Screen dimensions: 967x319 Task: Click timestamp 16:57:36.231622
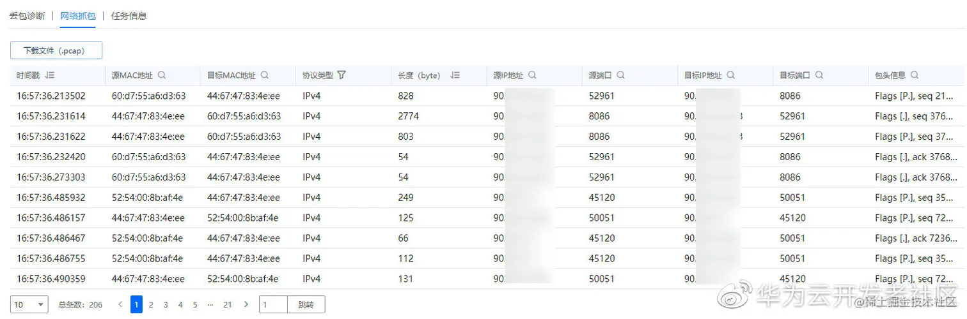pos(51,137)
